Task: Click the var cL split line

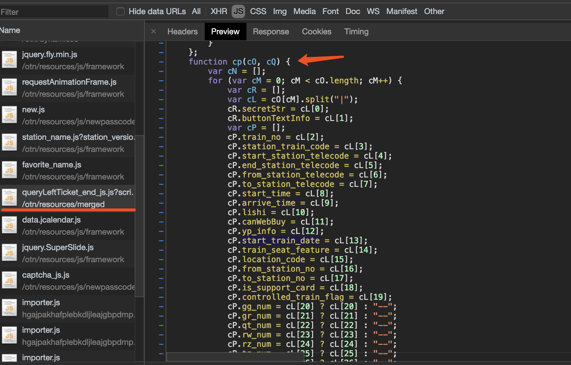Action: click(293, 99)
